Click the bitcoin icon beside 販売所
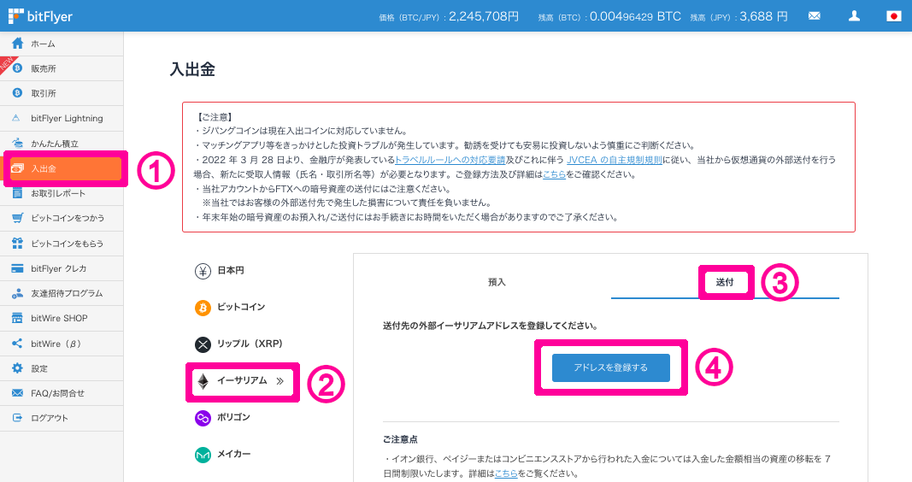Screen dimensions: 912x482 coord(17,68)
